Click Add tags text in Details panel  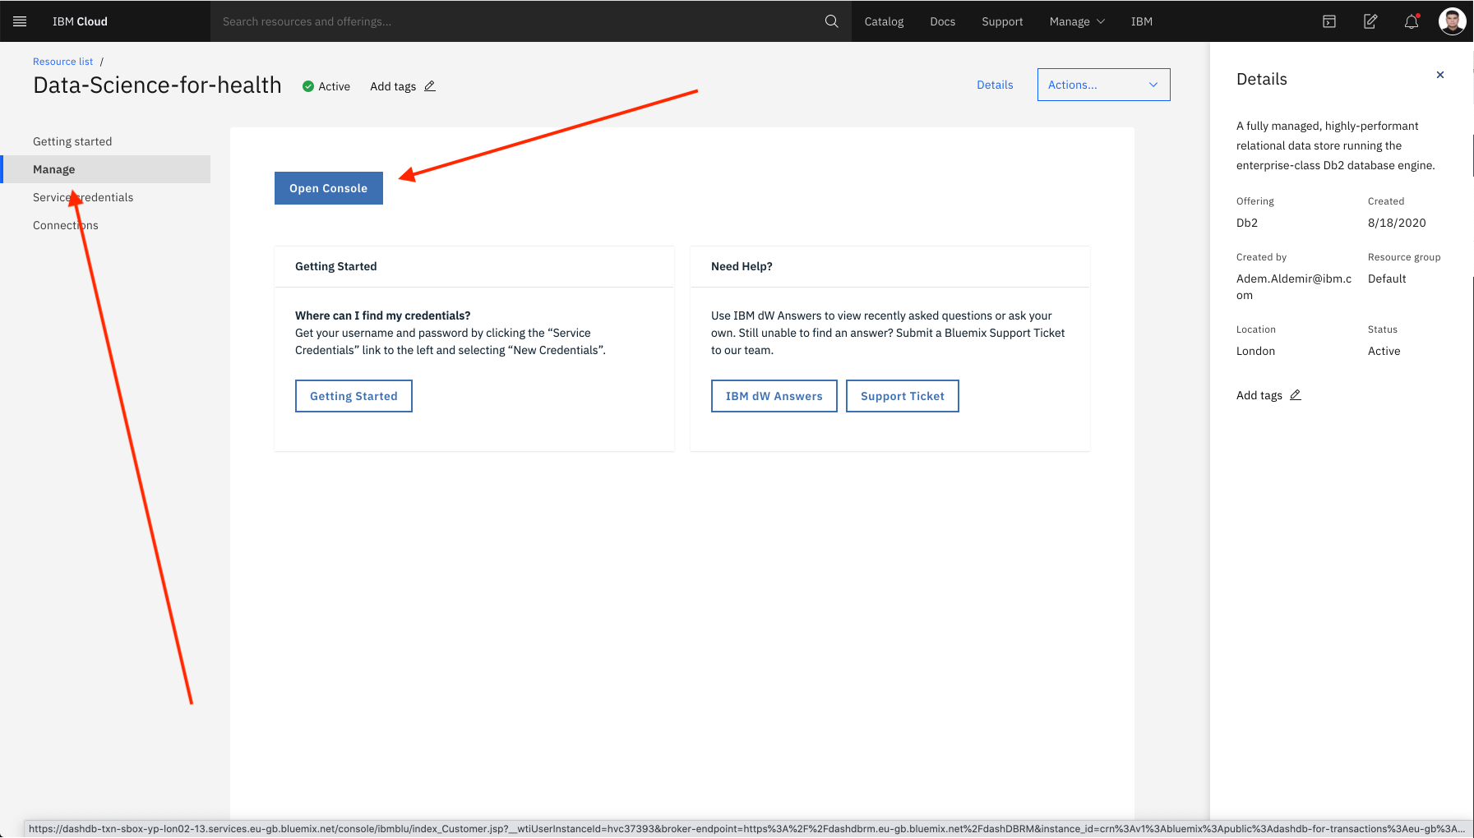click(x=1259, y=395)
